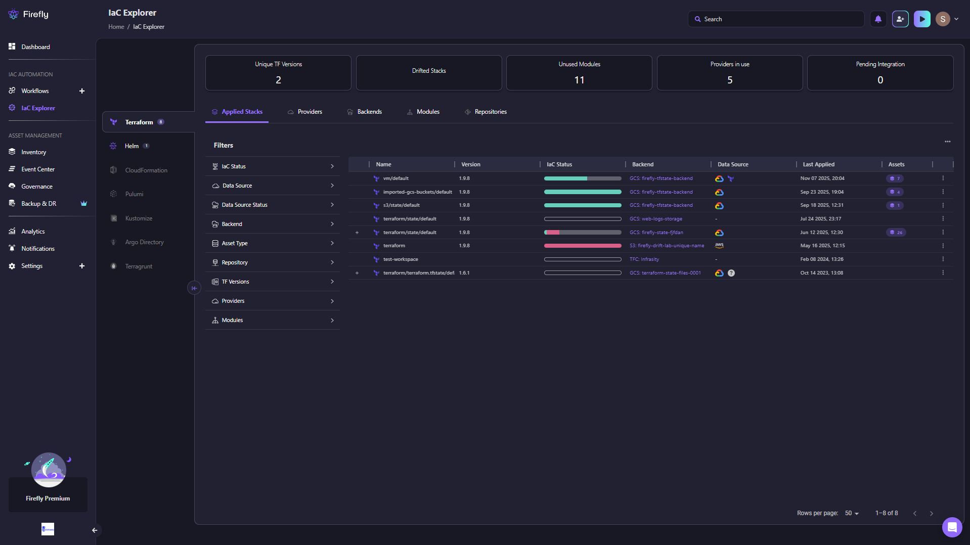Collapse the IaC type panel arrow
Viewport: 970px width, 545px height.
point(194,288)
